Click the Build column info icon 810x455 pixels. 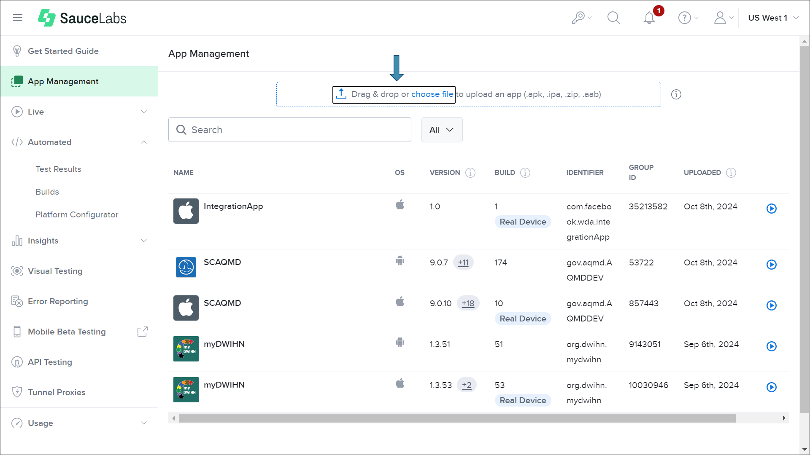[x=525, y=173]
